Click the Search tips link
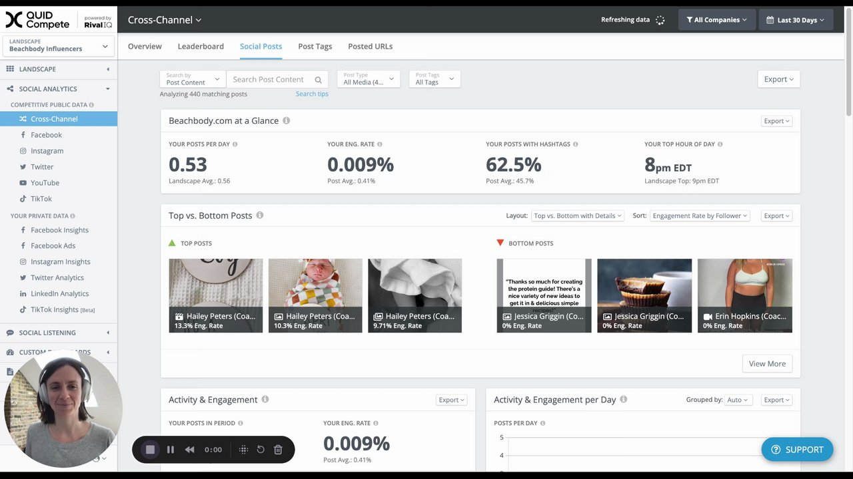853x479 pixels. coord(312,94)
